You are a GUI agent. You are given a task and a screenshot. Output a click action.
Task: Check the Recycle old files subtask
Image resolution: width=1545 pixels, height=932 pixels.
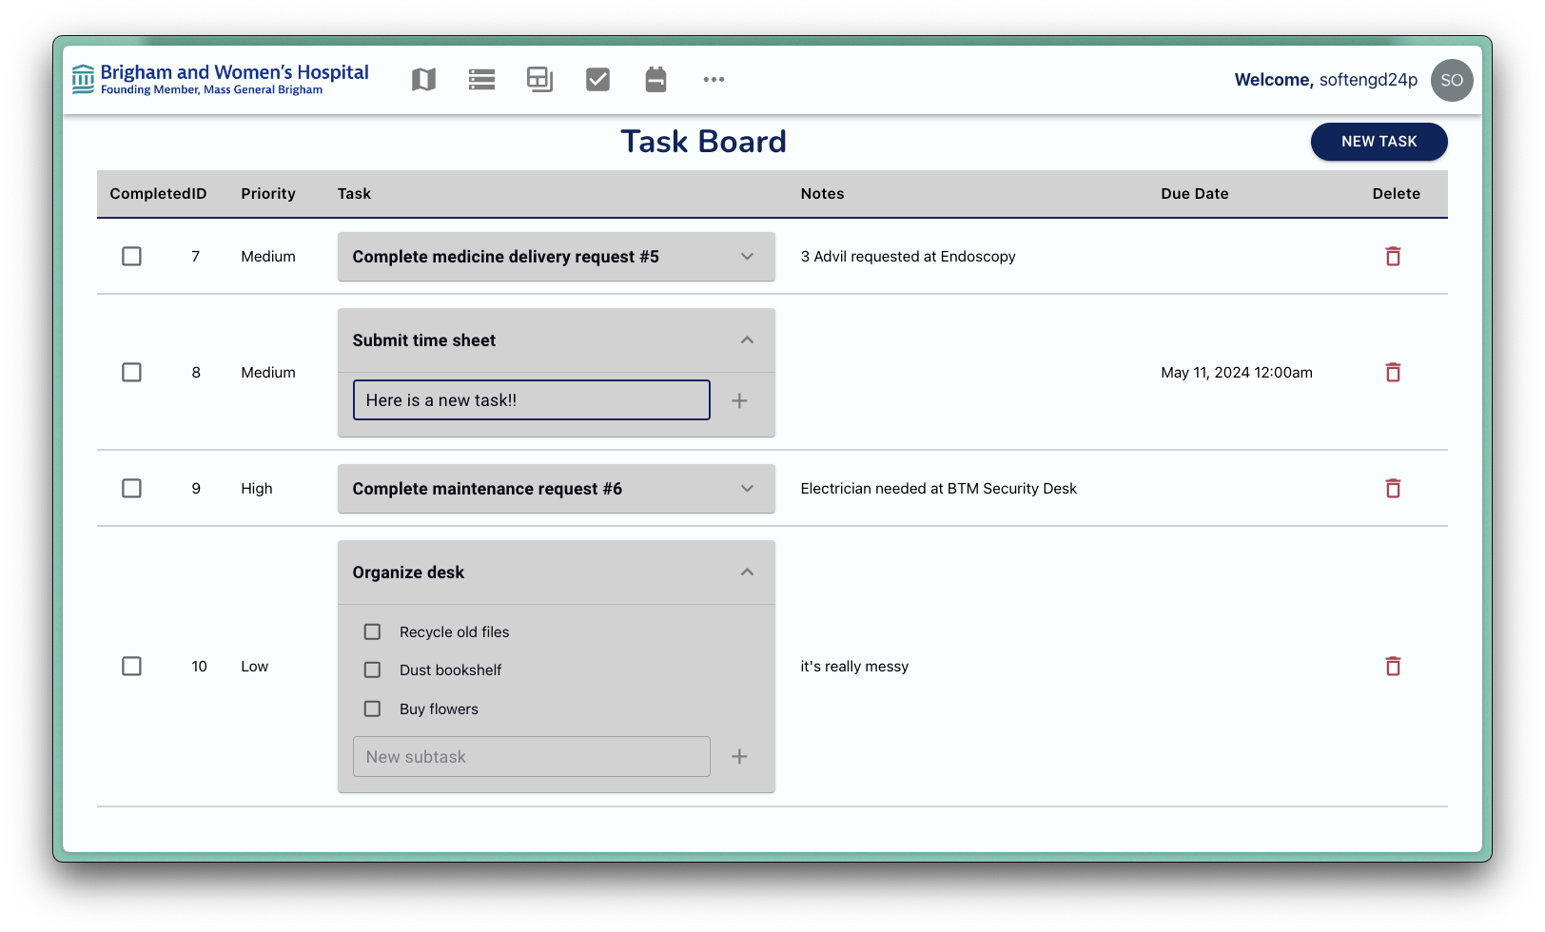pyautogui.click(x=373, y=632)
